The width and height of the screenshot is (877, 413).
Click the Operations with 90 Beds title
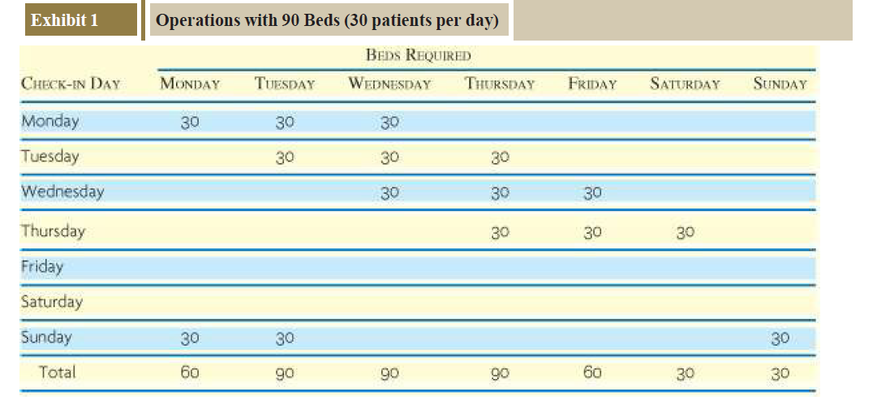tap(327, 20)
